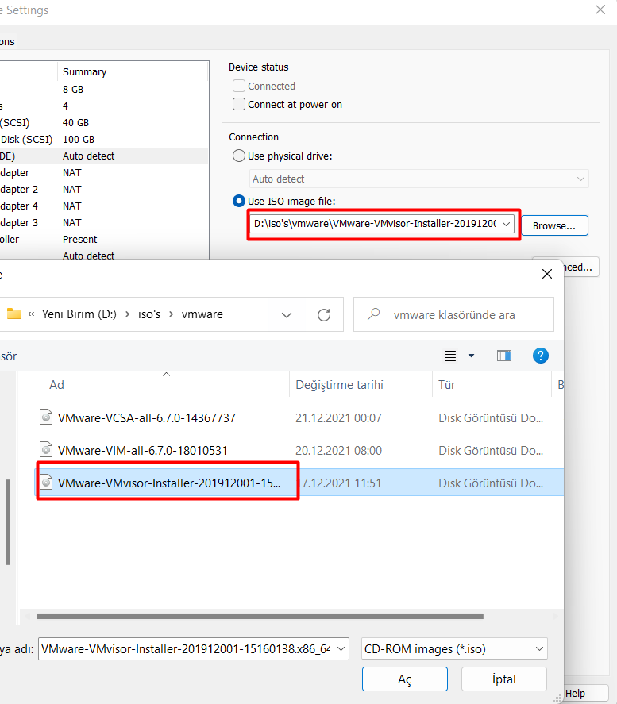617x704 pixels.
Task: Select processors row showing 4
Action: point(103,106)
